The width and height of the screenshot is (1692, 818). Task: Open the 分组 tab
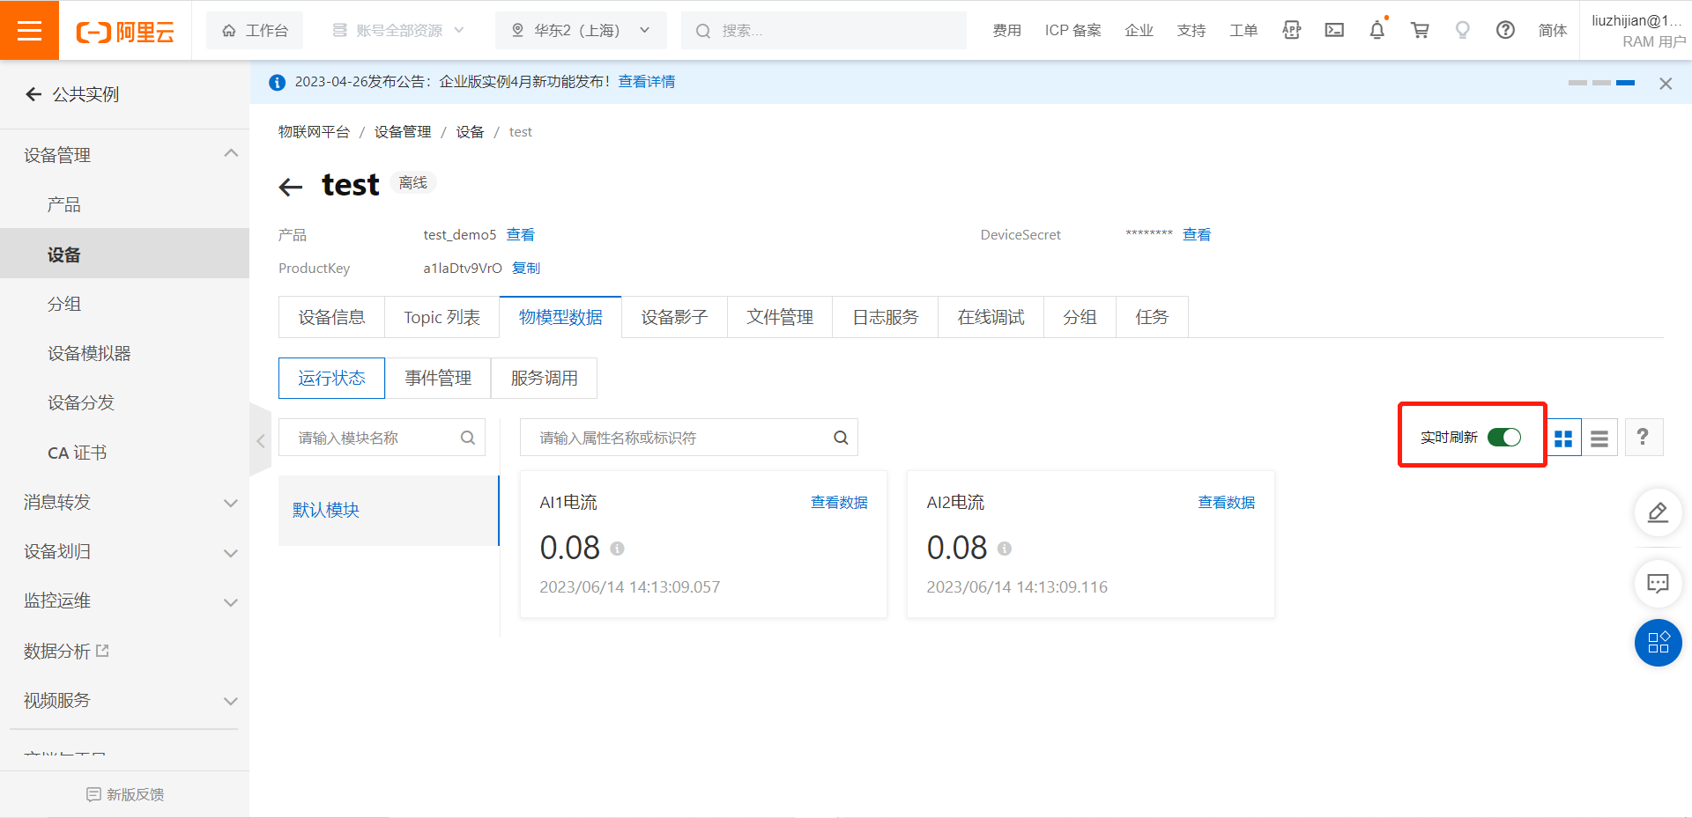[1080, 317]
